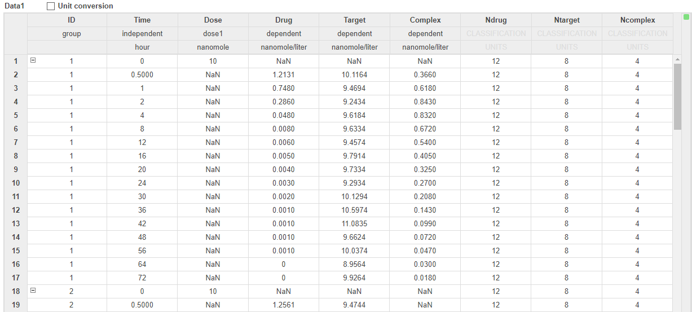This screenshot has width=692, height=312.
Task: Toggle the Unit conversion checkbox
Action: [x=51, y=6]
